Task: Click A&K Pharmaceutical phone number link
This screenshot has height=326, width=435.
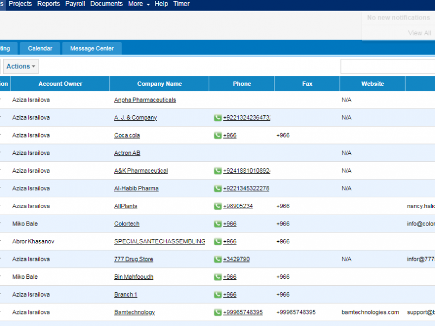Action: click(247, 171)
